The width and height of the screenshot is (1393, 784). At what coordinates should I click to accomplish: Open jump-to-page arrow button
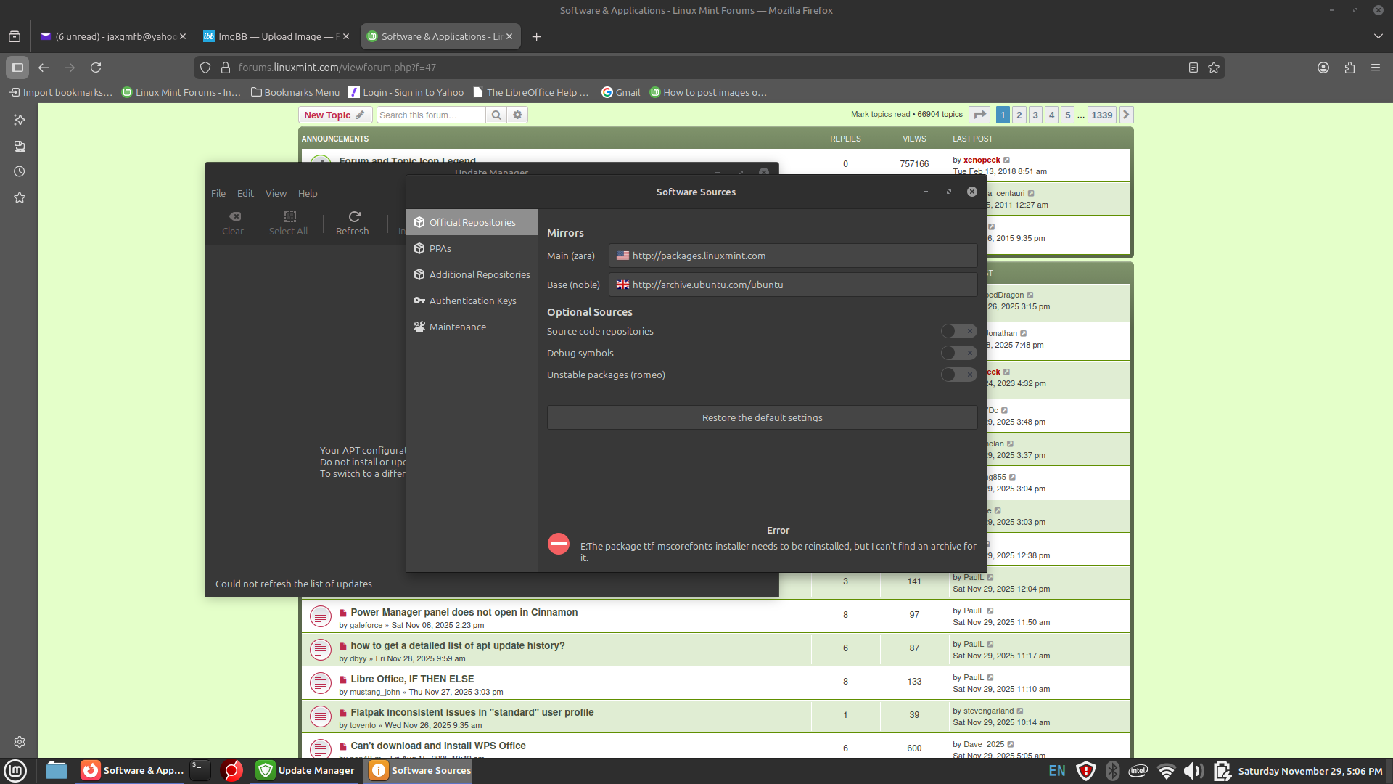click(x=980, y=115)
